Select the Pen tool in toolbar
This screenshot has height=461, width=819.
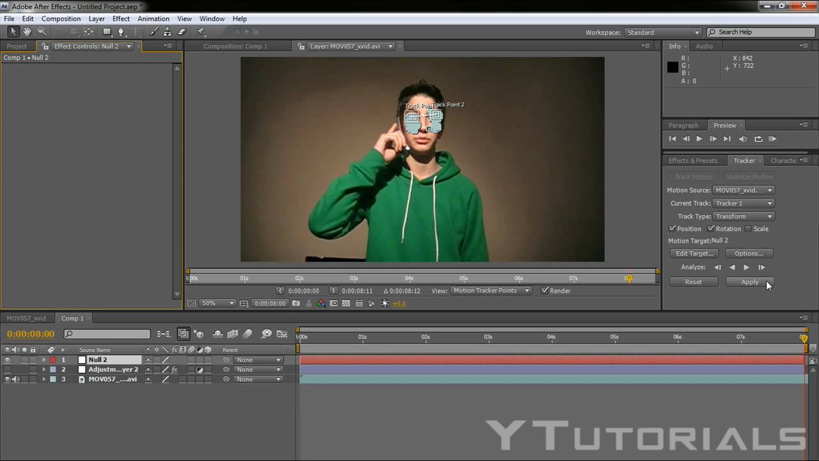121,31
